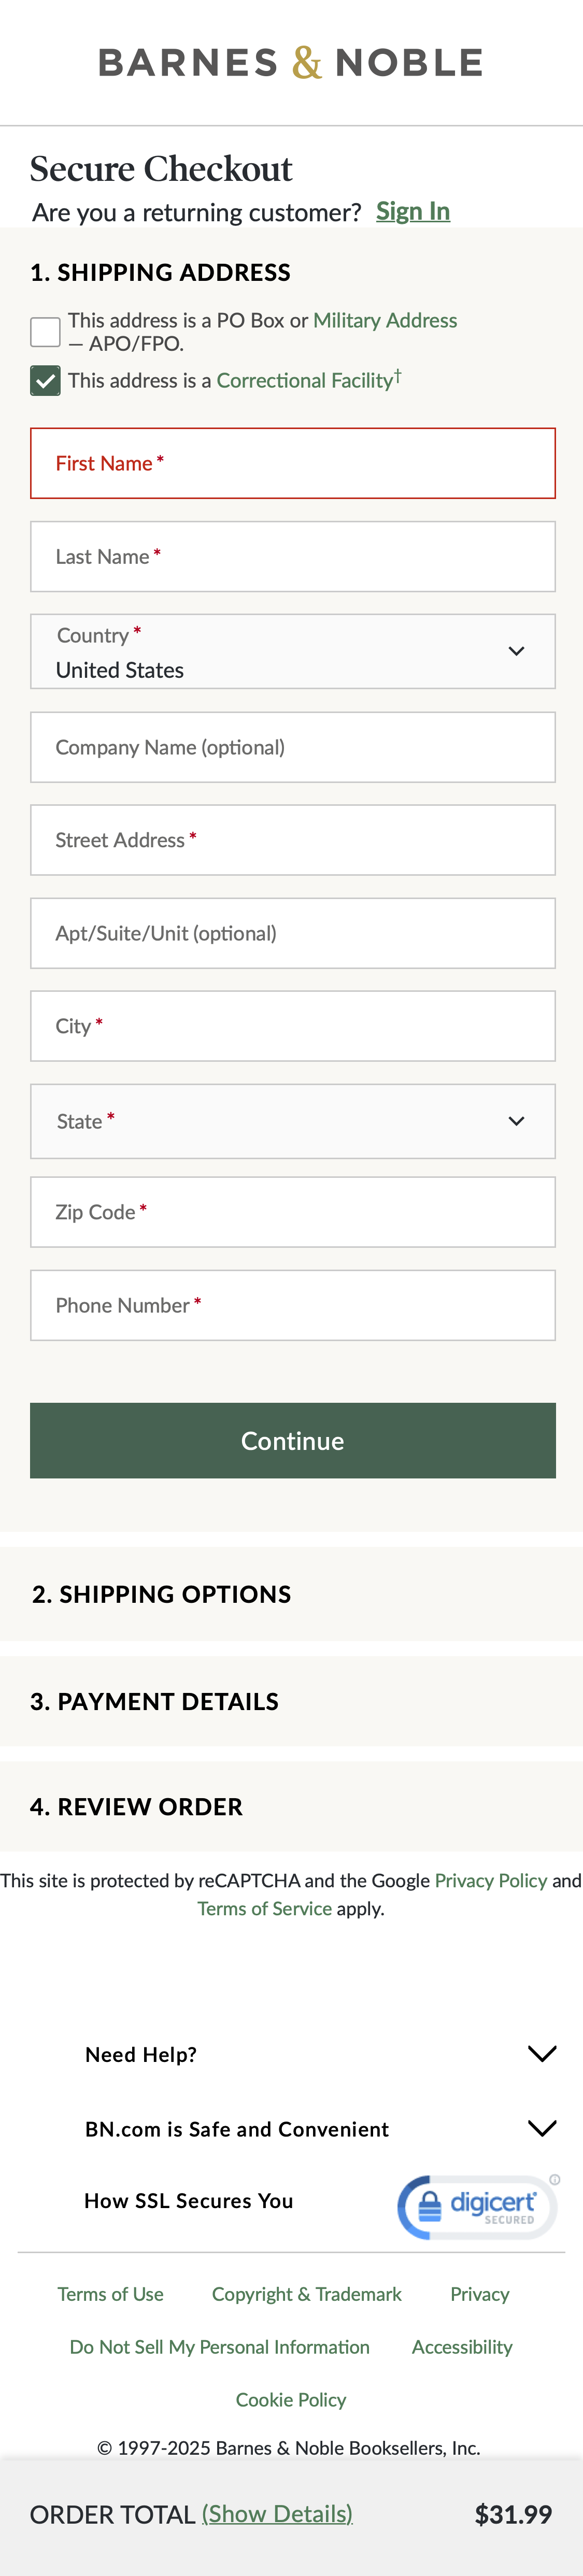This screenshot has width=583, height=2576.
Task: Open Do Not Sell My Personal Information
Action: tap(218, 2347)
